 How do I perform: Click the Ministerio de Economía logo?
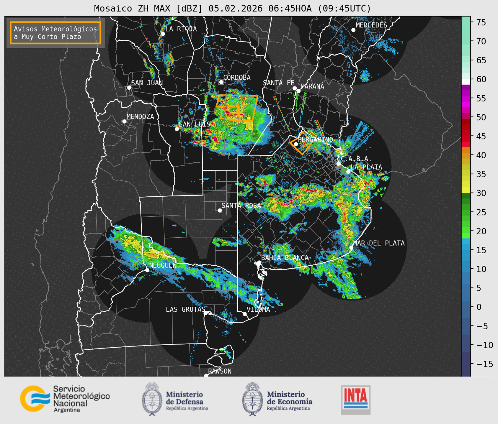pyautogui.click(x=277, y=399)
